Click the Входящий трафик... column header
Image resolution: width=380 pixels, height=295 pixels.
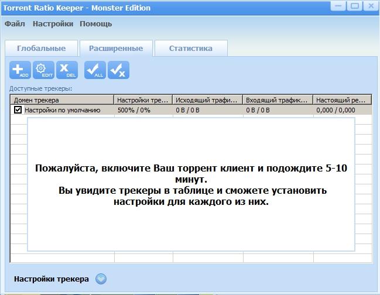[x=278, y=100]
